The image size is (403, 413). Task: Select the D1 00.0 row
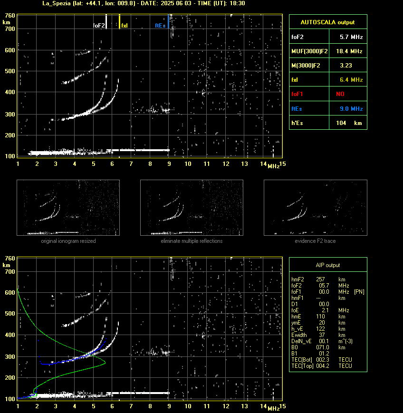coord(328,304)
